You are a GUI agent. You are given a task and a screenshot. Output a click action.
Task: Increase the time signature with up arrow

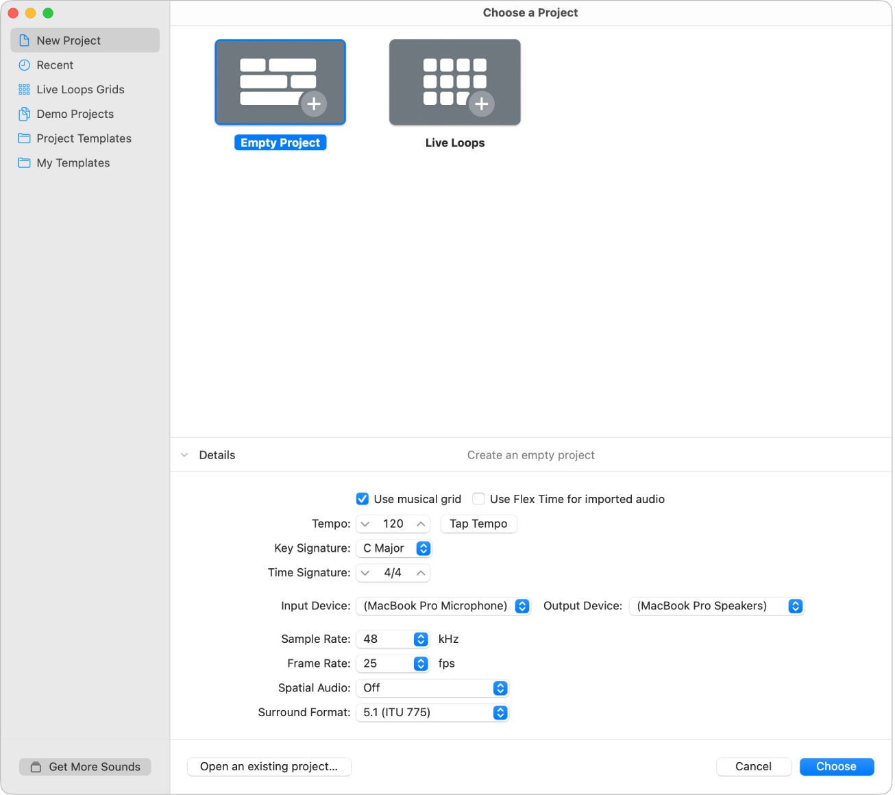click(x=421, y=573)
